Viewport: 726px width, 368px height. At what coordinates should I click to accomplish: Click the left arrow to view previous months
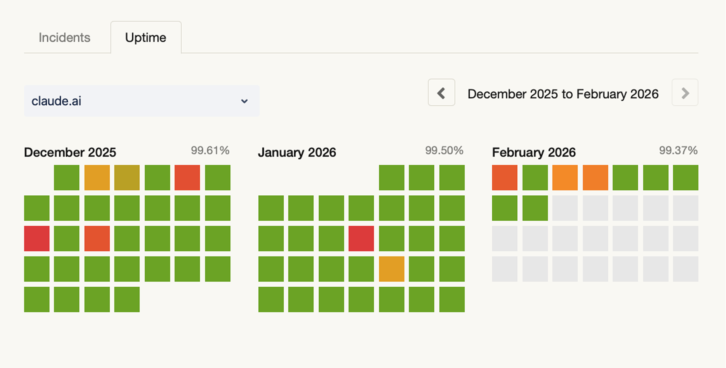click(x=441, y=93)
